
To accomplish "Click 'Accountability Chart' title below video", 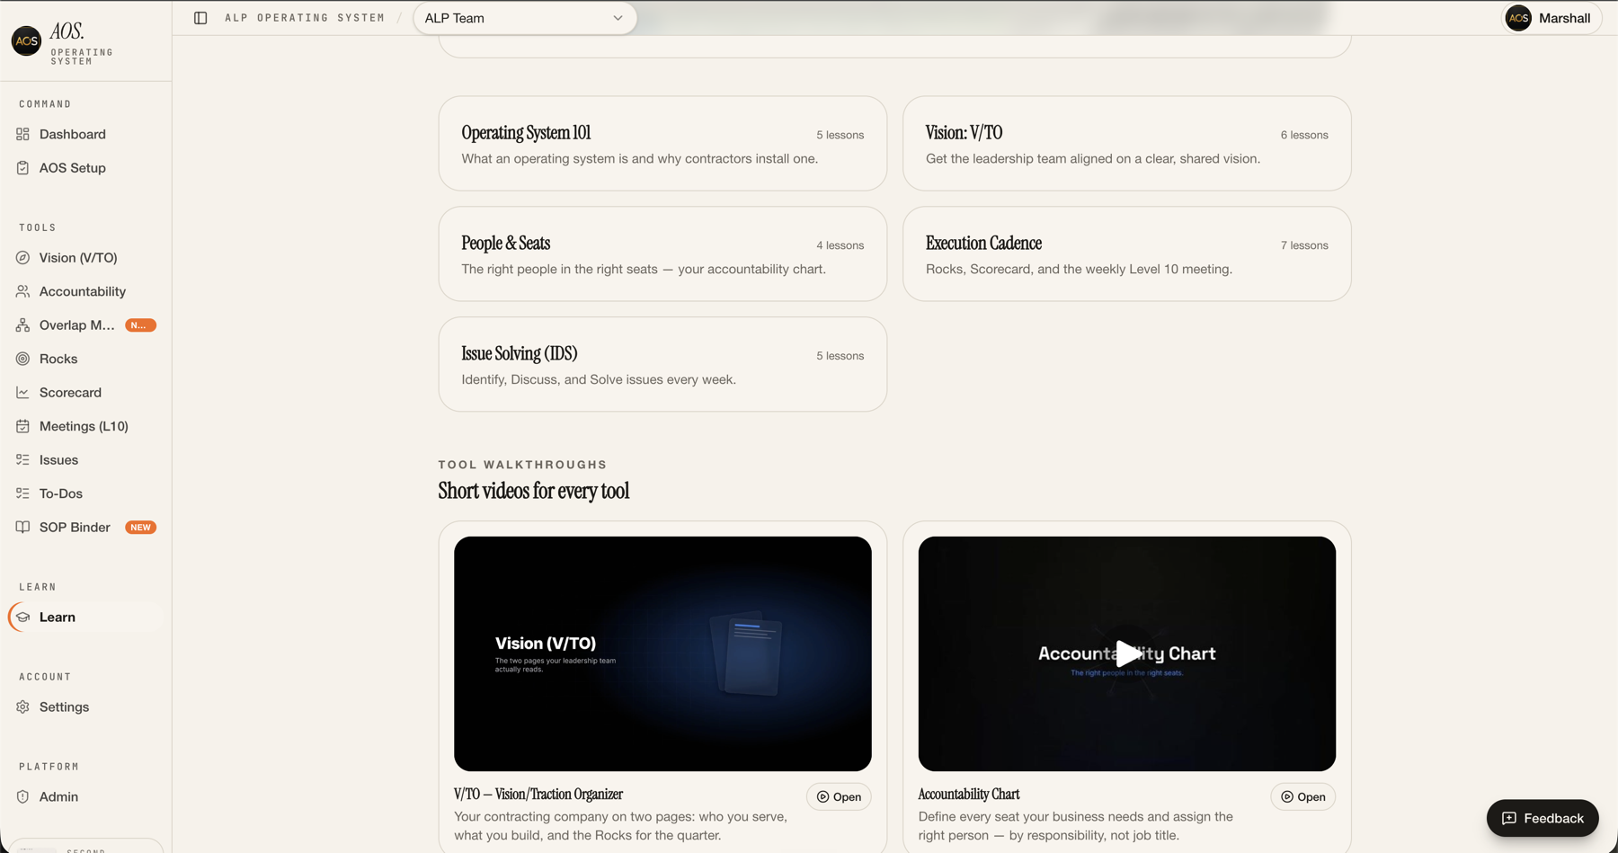I will click(x=969, y=795).
